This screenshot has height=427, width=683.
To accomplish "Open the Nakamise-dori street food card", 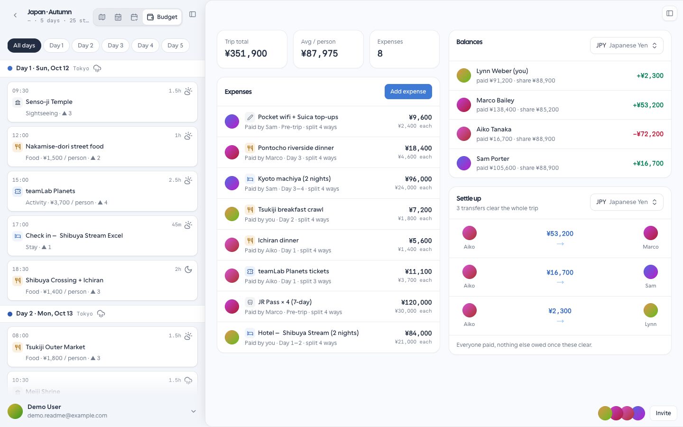I will 102,147.
